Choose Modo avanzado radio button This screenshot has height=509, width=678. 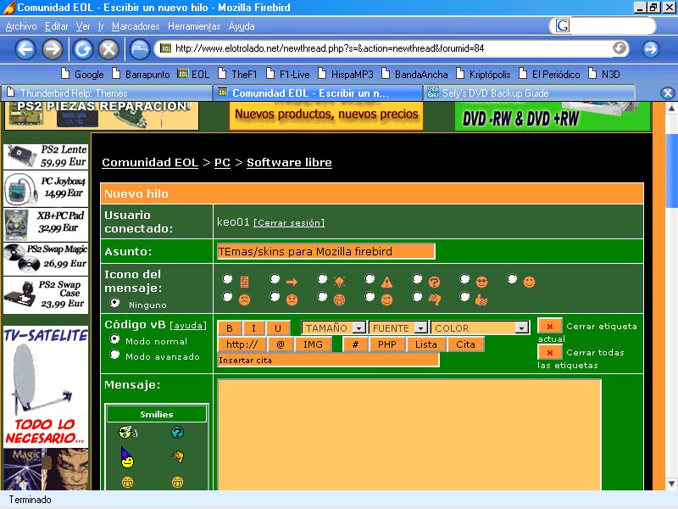tap(114, 355)
